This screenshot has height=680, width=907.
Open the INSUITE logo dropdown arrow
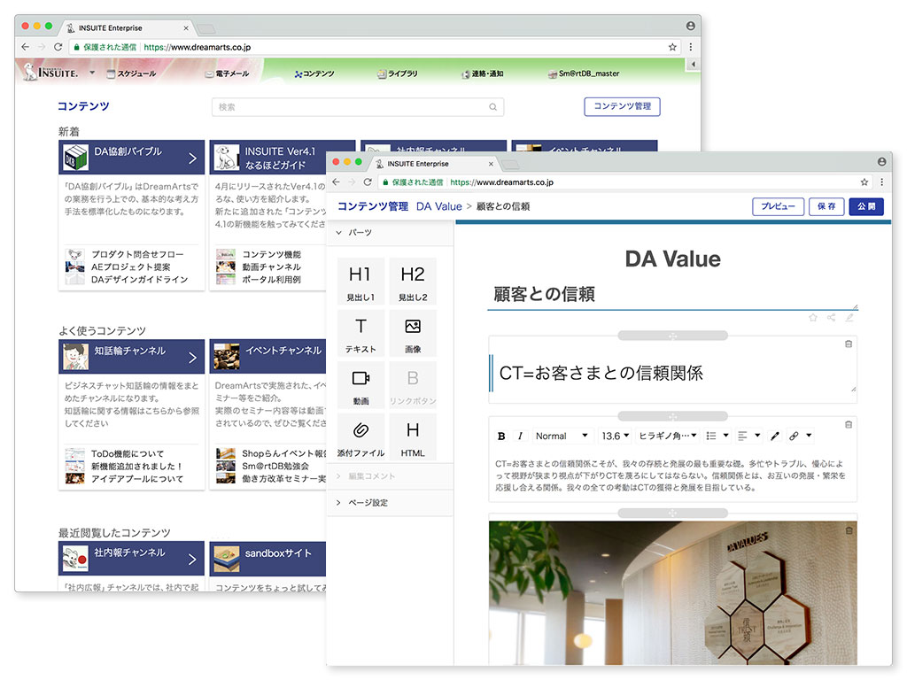[92, 73]
